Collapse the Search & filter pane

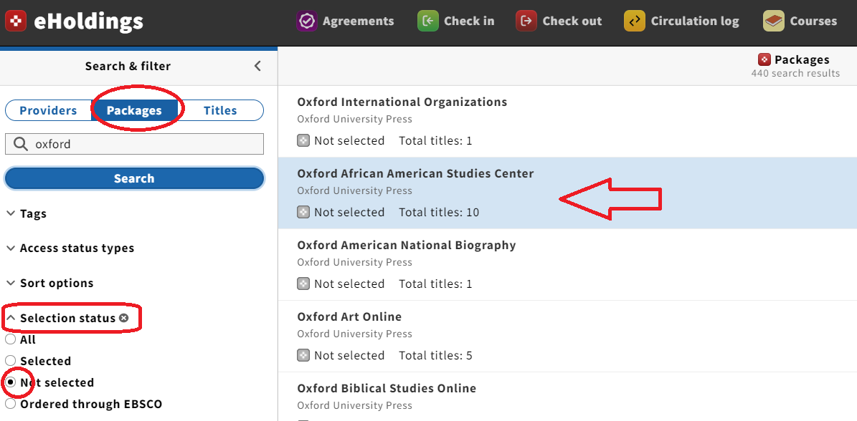click(257, 66)
